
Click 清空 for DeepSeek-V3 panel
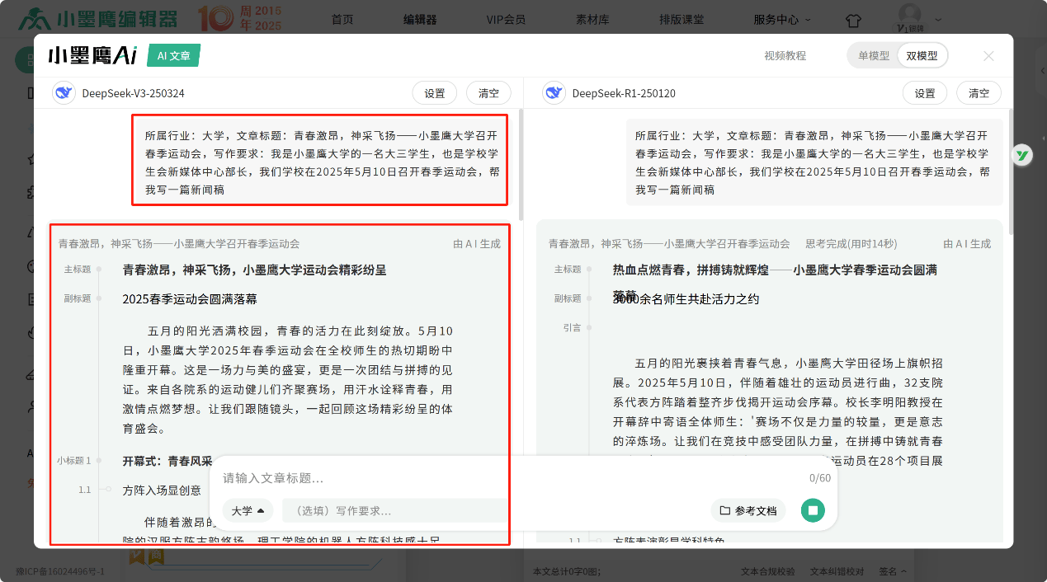point(488,93)
